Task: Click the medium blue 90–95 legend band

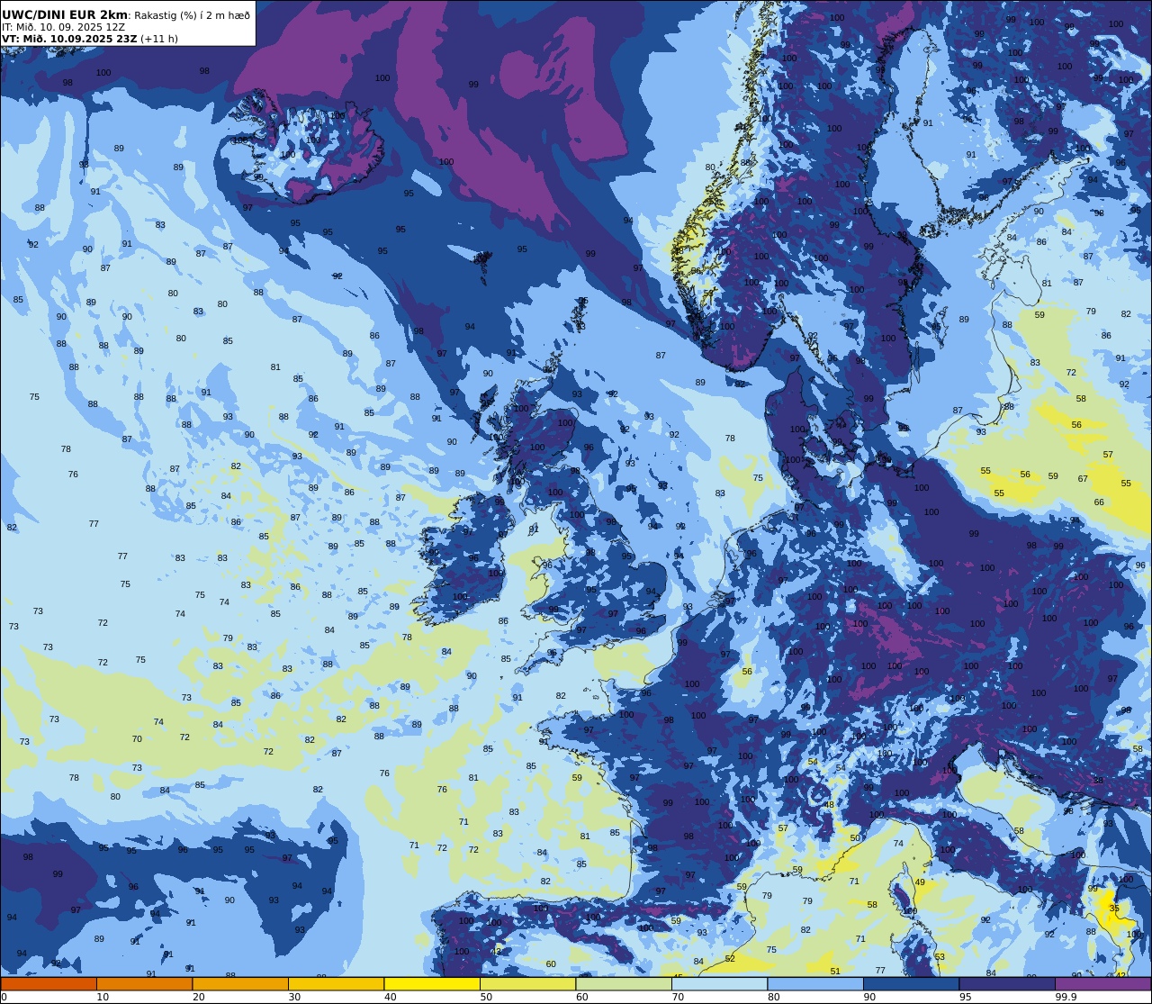Action: pos(911,983)
